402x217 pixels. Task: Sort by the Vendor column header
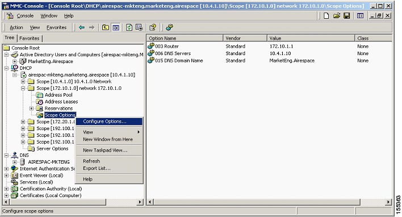(245, 38)
